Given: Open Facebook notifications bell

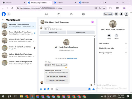Looking at the screenshot, I should coord(121,14).
